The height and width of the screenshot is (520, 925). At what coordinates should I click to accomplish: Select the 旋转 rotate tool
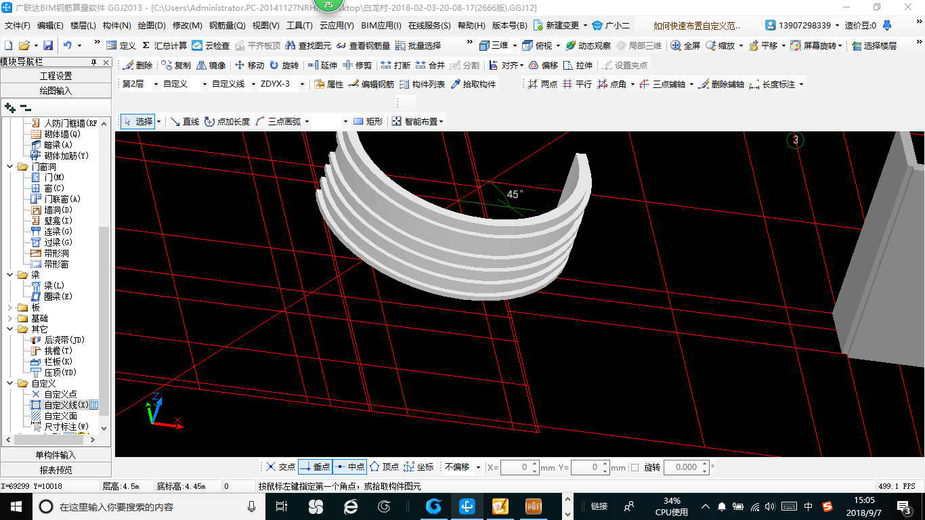tap(284, 66)
